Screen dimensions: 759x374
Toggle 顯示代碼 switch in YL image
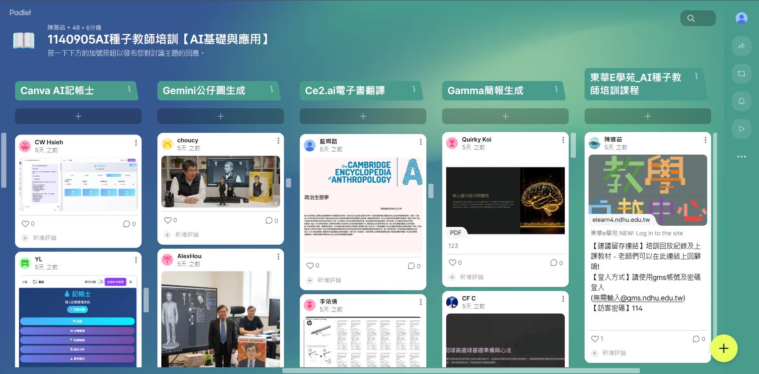[x=100, y=282]
